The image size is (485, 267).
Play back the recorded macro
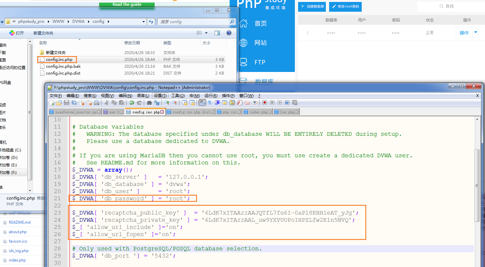tap(280, 103)
